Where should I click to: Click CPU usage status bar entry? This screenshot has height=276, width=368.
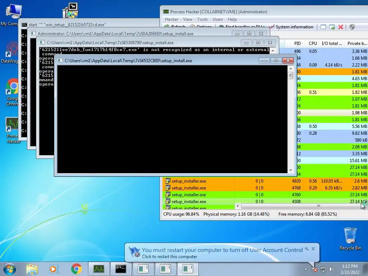coord(181,214)
